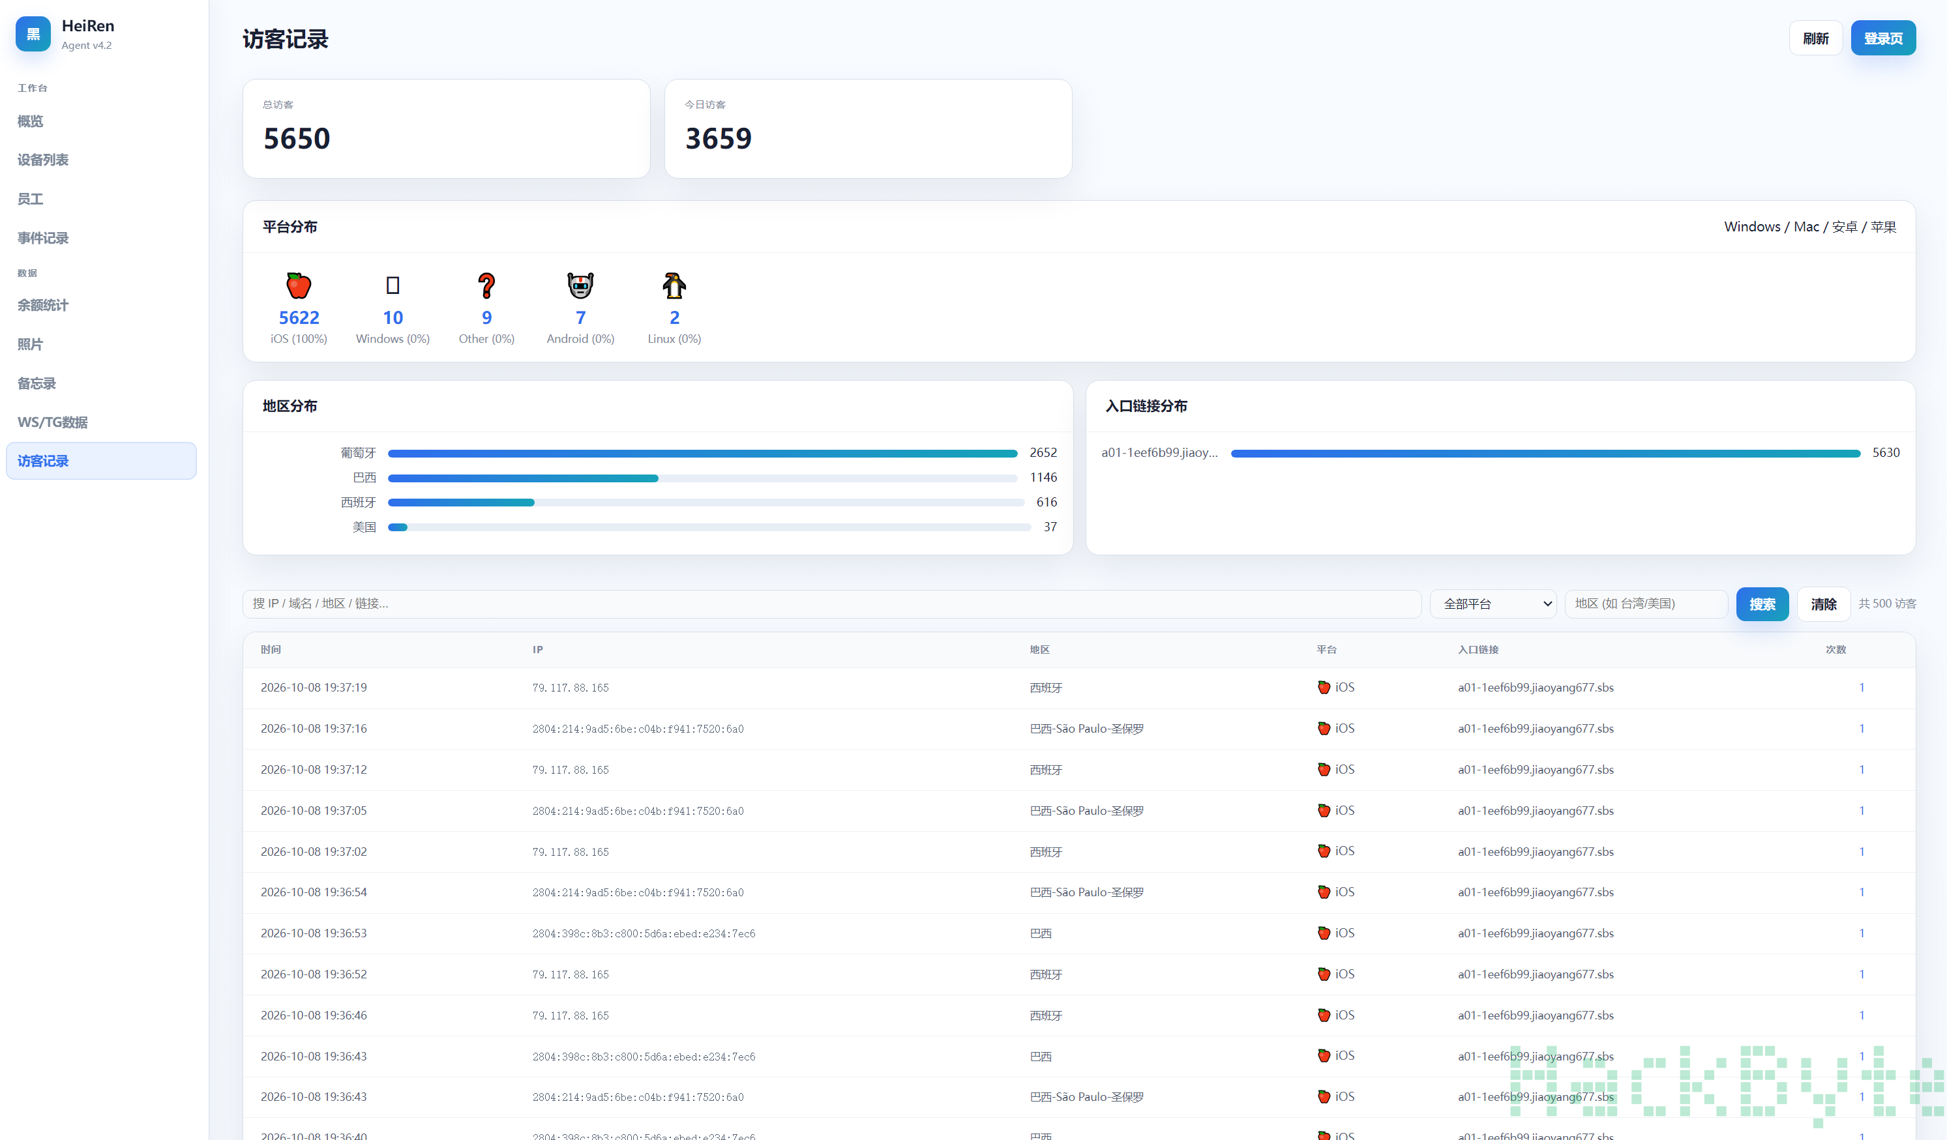Open 备忘录 in the sidebar

101,383
